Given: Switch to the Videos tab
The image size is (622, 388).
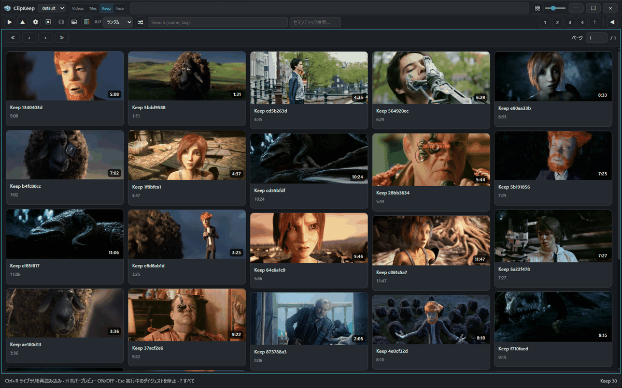Looking at the screenshot, I should coord(78,8).
